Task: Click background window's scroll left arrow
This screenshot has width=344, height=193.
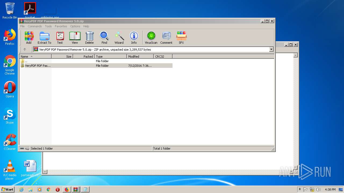Action: tap(45, 172)
